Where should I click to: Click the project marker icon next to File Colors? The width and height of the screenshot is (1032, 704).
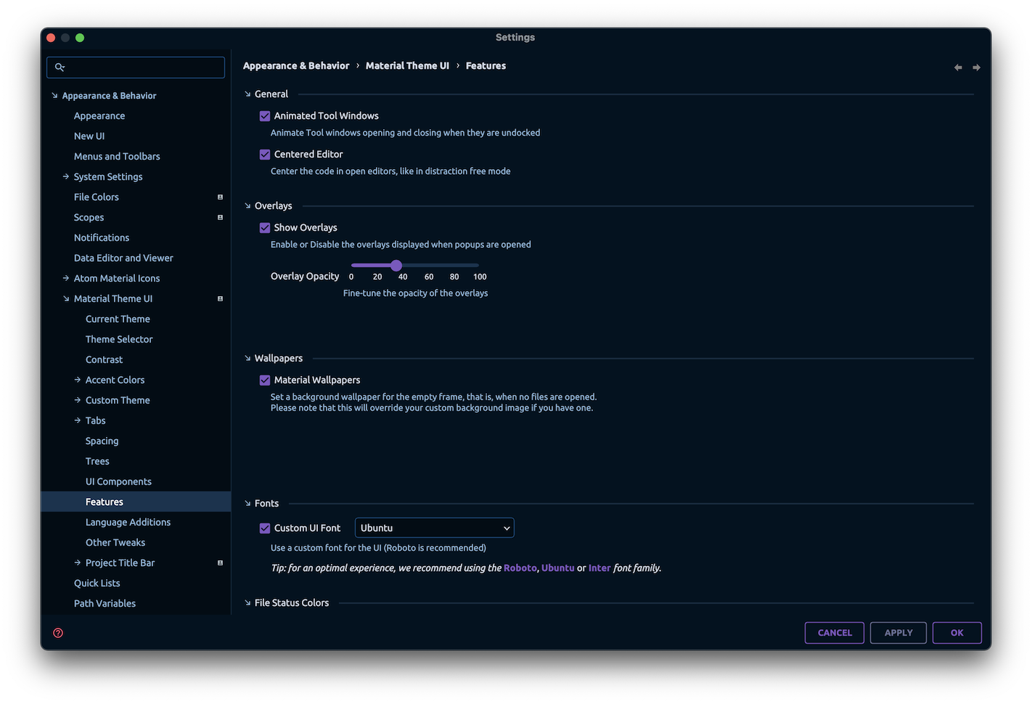coord(220,196)
